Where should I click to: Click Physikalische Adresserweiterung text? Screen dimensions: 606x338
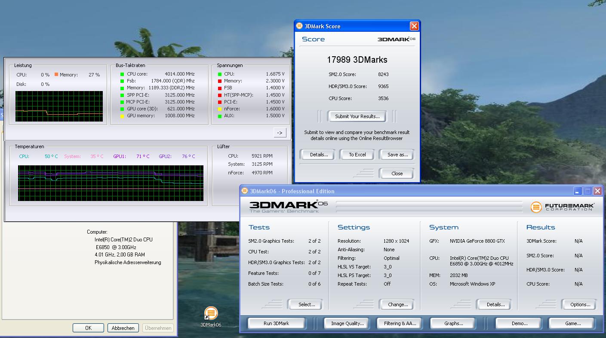coord(128,262)
